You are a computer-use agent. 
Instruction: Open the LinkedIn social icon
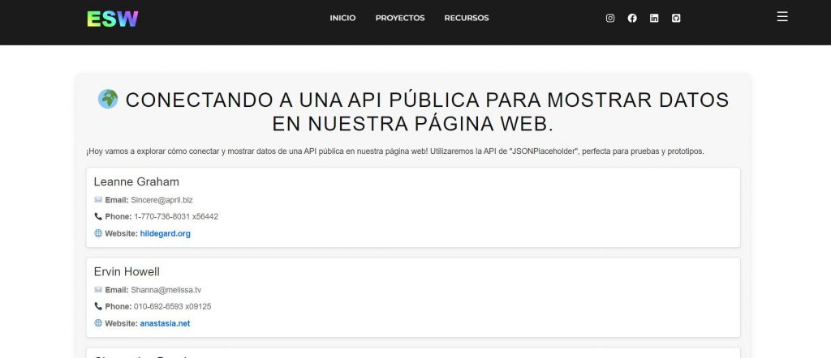[654, 18]
